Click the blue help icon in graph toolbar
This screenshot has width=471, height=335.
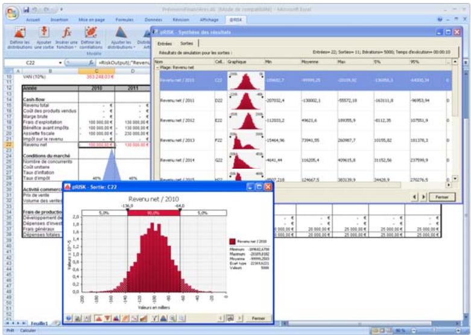coord(69,318)
